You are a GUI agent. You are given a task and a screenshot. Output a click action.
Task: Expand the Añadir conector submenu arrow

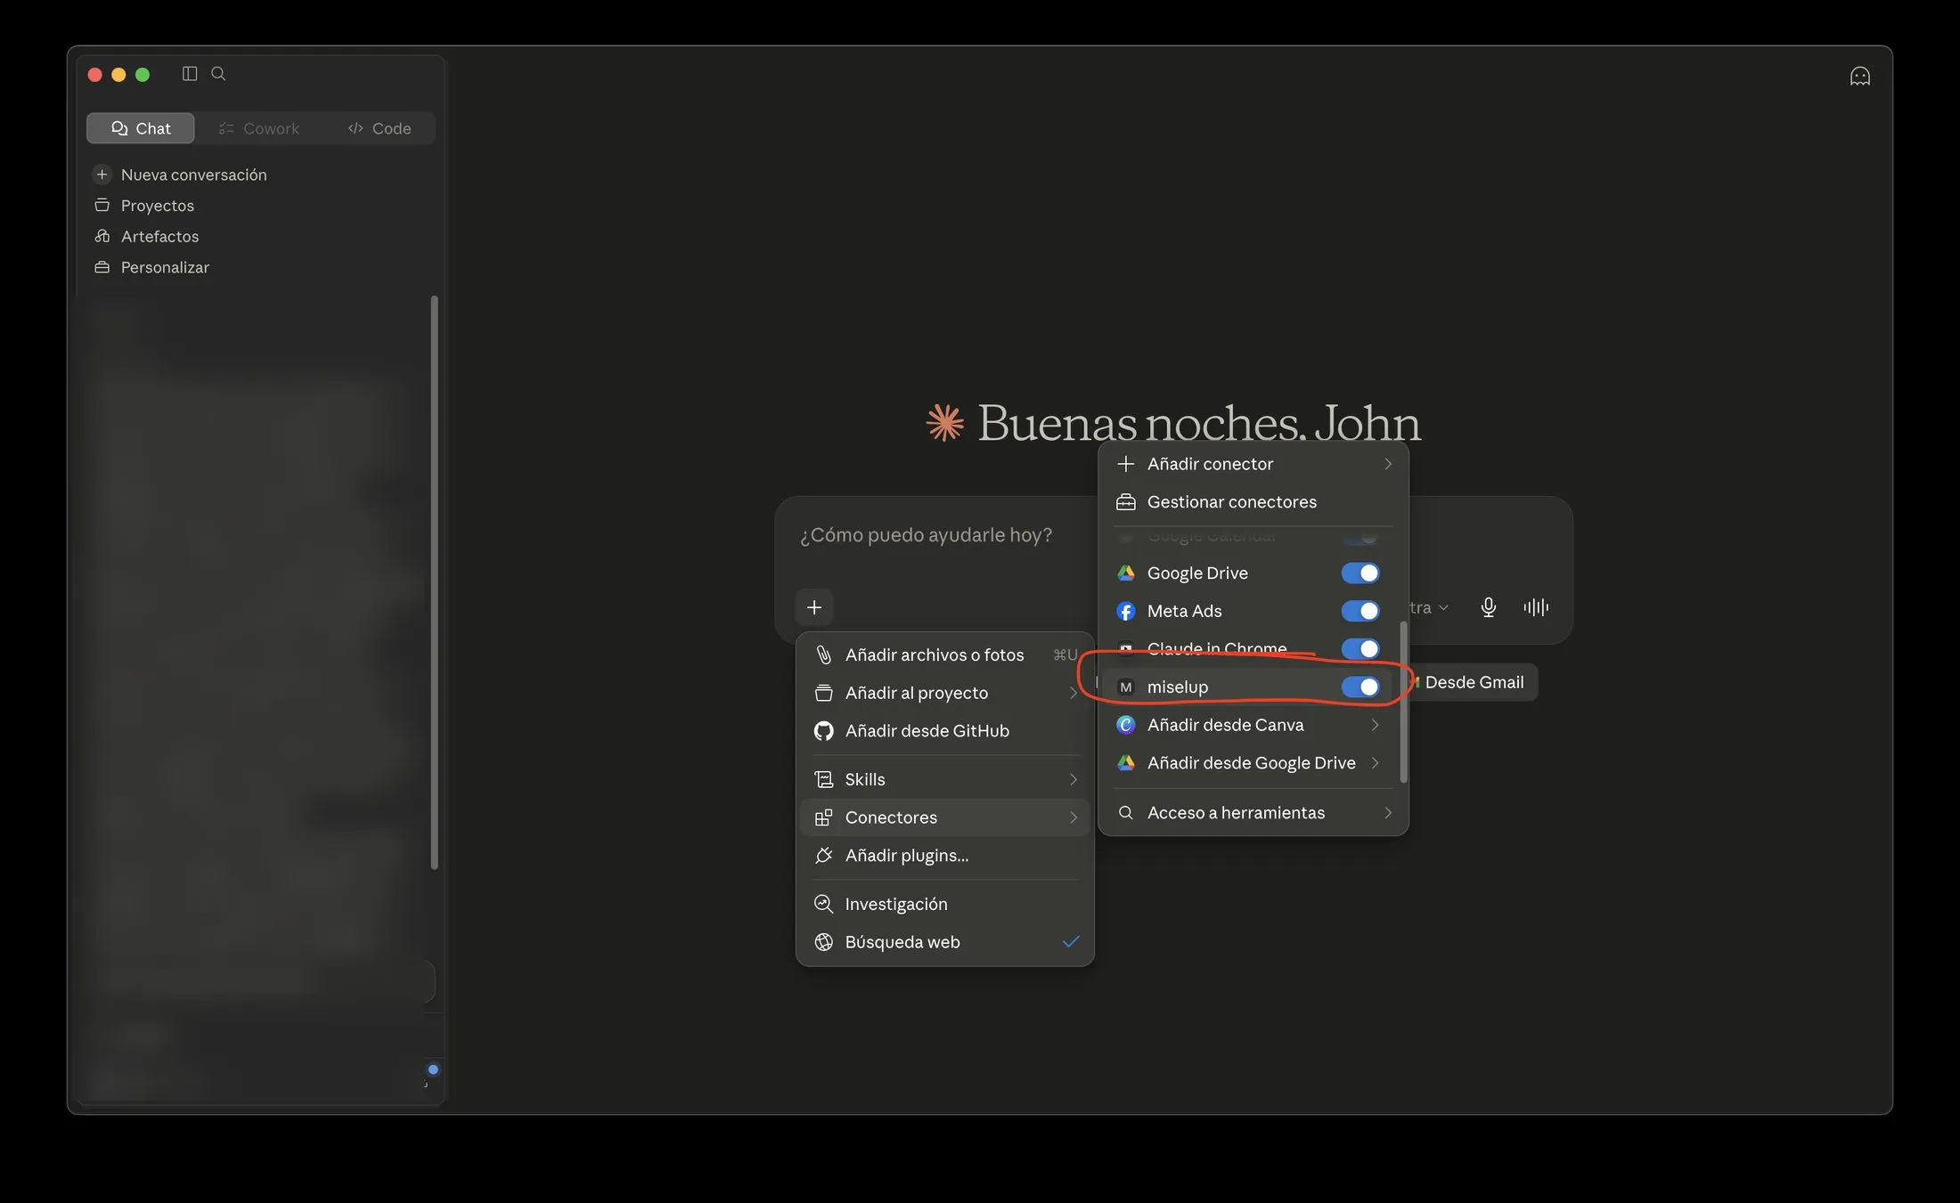click(1387, 464)
